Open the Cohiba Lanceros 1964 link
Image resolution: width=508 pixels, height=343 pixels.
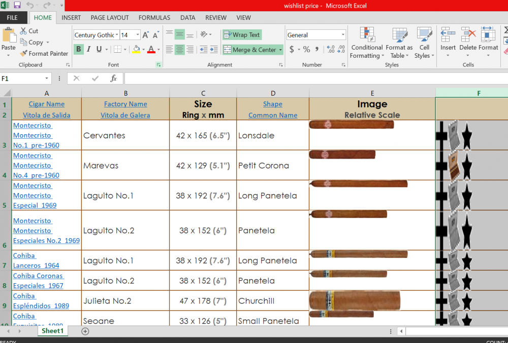[36, 260]
